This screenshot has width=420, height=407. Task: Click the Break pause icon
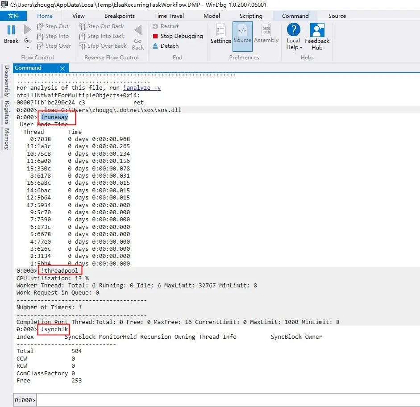point(11,30)
